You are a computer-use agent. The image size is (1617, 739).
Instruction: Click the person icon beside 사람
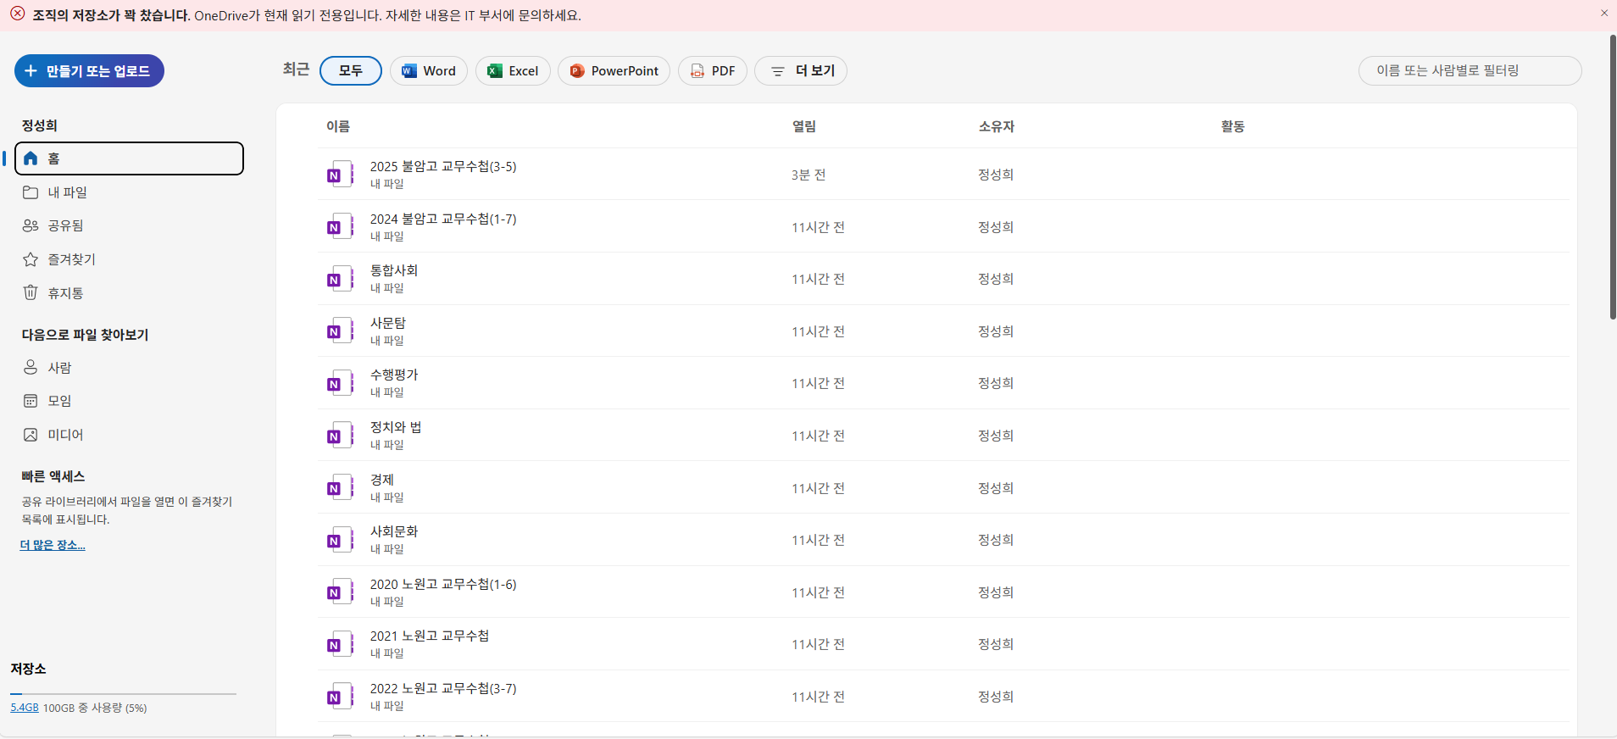click(31, 367)
